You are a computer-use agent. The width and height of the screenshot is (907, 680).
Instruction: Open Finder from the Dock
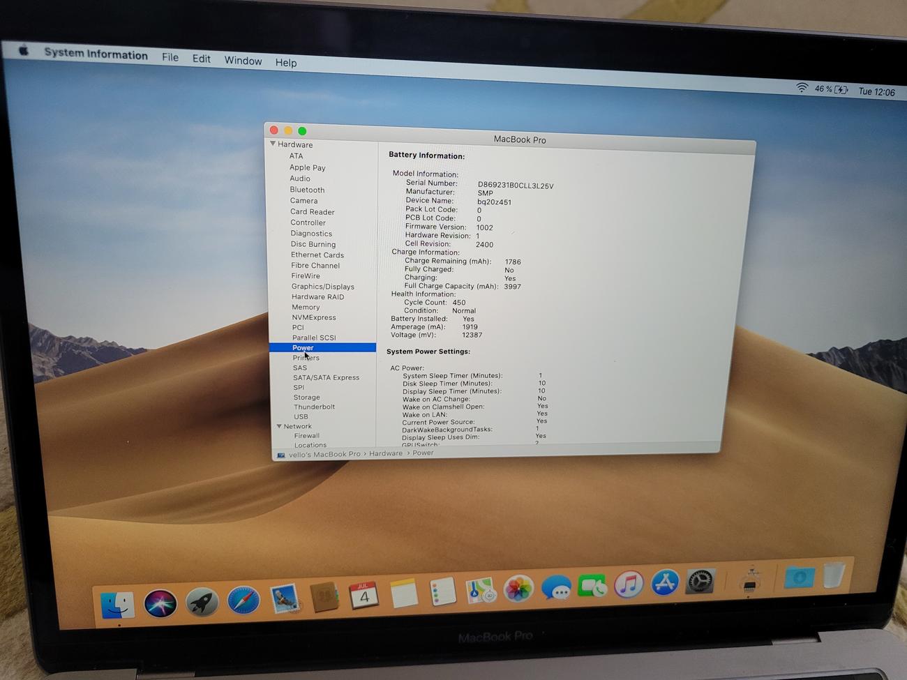click(x=117, y=605)
